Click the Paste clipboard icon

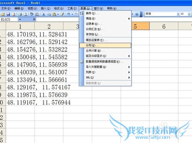point(54,14)
